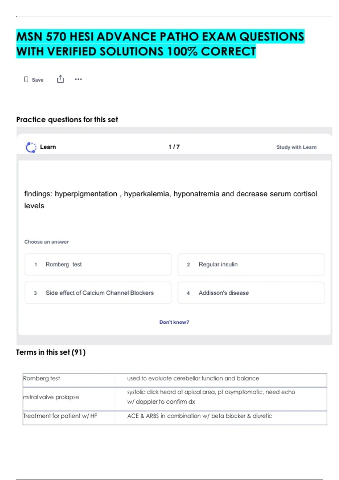Click the share upload icon

point(60,79)
